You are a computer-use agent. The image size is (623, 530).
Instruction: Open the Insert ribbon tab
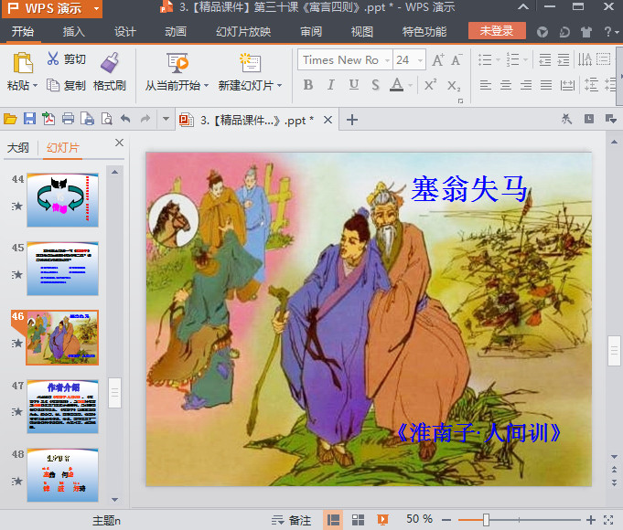coord(73,32)
